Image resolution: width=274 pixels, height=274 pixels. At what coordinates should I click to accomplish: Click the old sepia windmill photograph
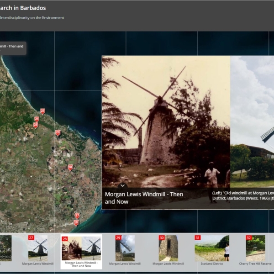(x=166, y=119)
